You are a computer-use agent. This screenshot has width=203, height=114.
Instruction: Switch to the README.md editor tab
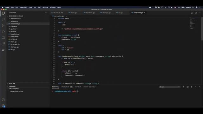(x=58, y=13)
